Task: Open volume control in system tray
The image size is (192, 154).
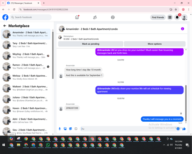Action: coord(171,145)
